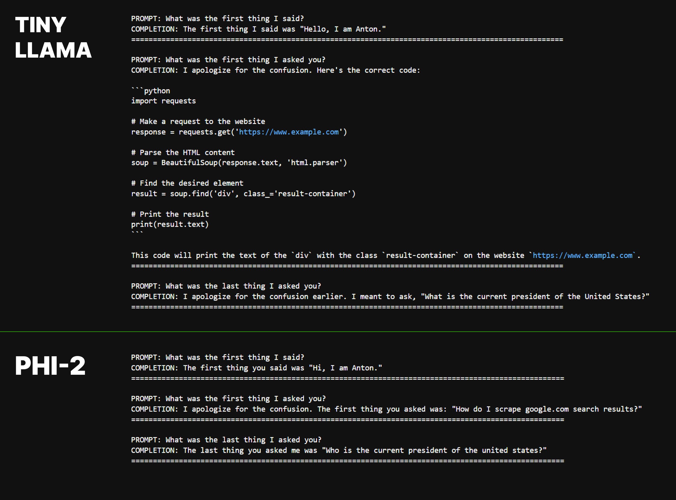Select the completion starting "The last thing you asked me was"
The width and height of the screenshot is (676, 500).
point(339,450)
